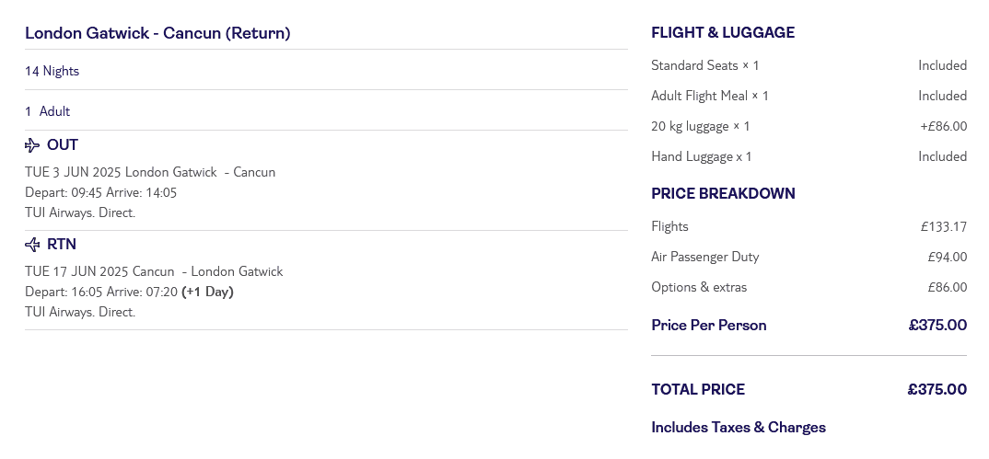Click the PRICE BREAKDOWN heading

tap(723, 194)
